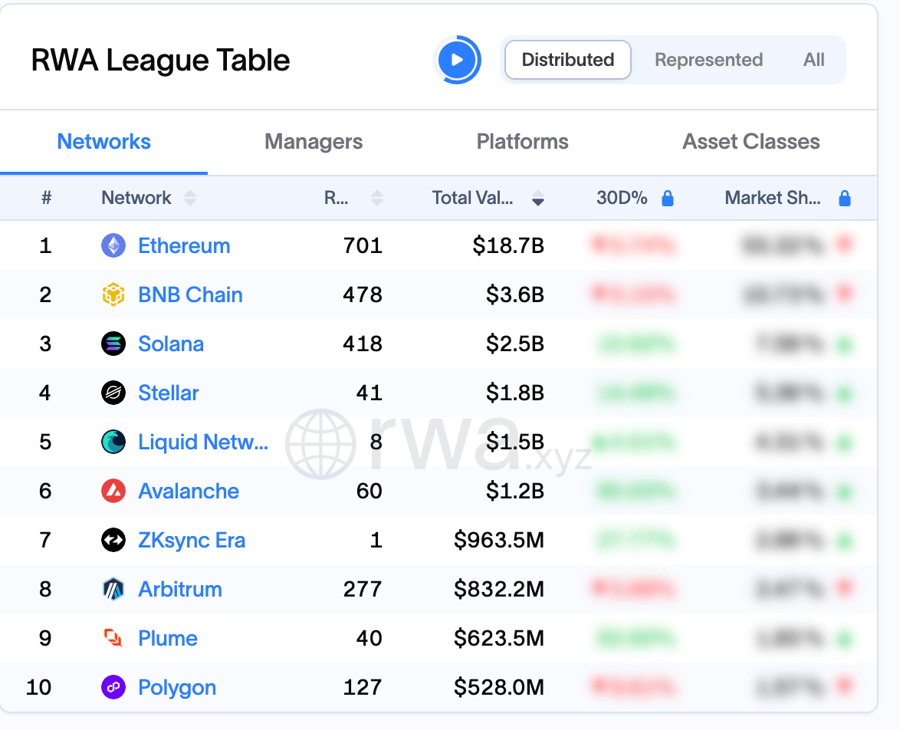The width and height of the screenshot is (900, 730).
Task: Select the All view option
Action: [813, 60]
